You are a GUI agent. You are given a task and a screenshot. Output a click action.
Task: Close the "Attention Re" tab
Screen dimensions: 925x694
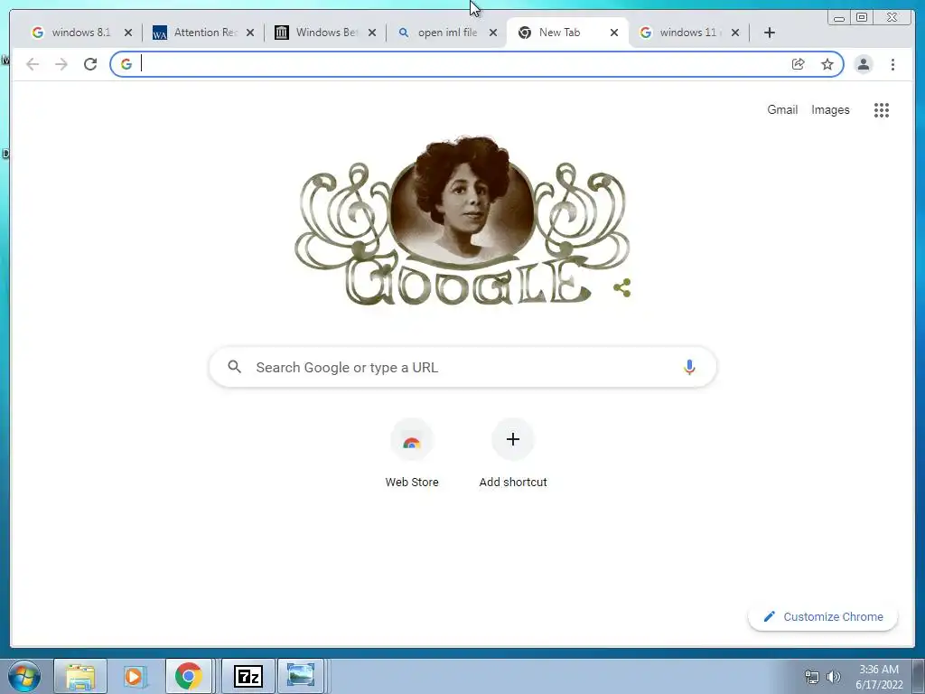pyautogui.click(x=250, y=33)
